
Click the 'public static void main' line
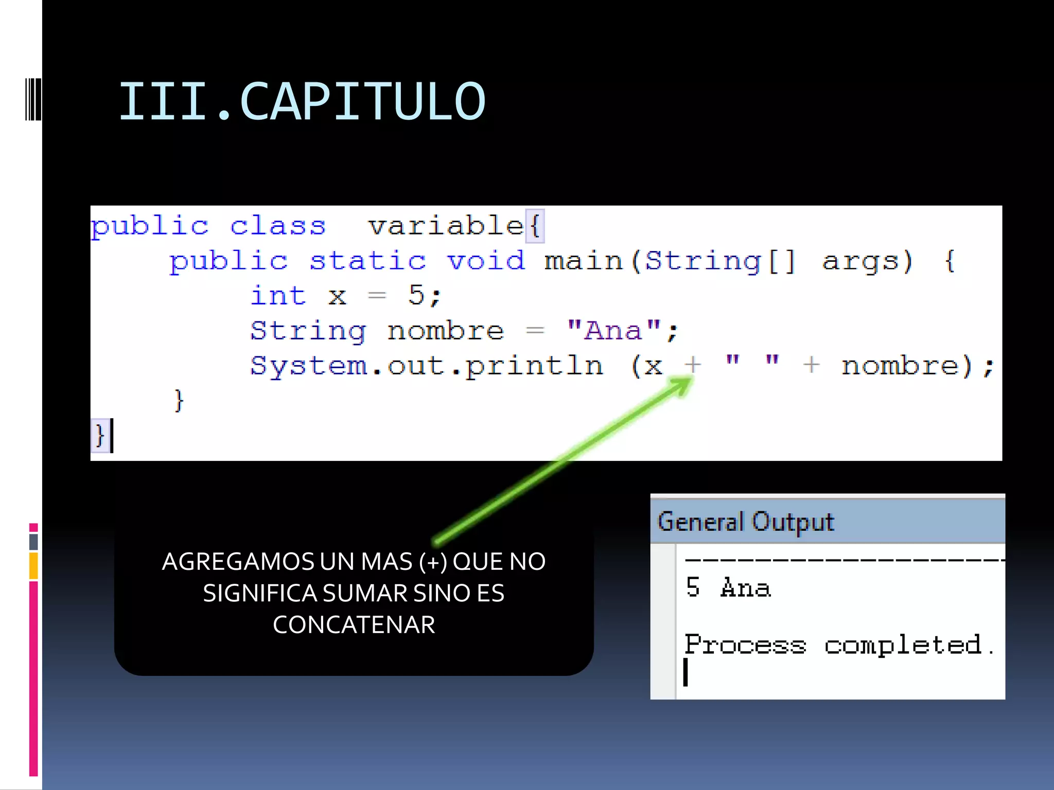click(x=563, y=261)
